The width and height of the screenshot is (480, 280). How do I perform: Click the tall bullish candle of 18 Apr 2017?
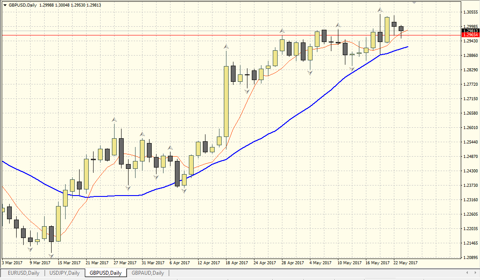[226, 101]
